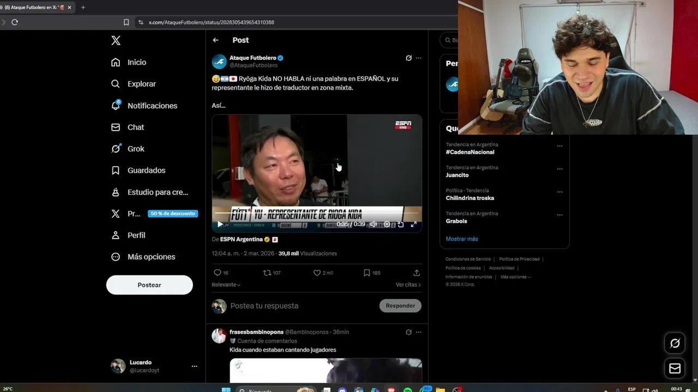Open the reply's TikTok video thumbnail
Viewport: 698px width, 392px height.
coord(326,371)
